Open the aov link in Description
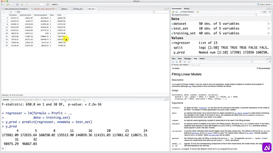The width and height of the screenshot is (273, 153). [x=190, y=86]
